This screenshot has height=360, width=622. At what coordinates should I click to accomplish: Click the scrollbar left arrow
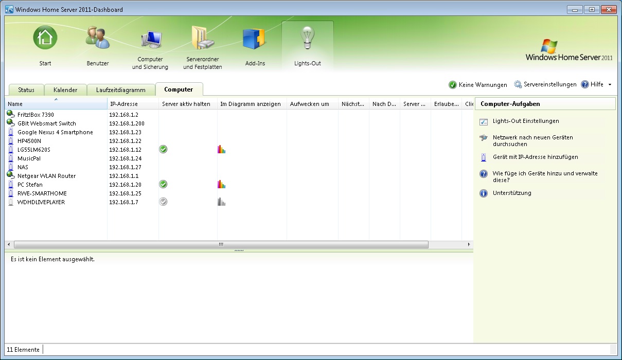pyautogui.click(x=8, y=244)
